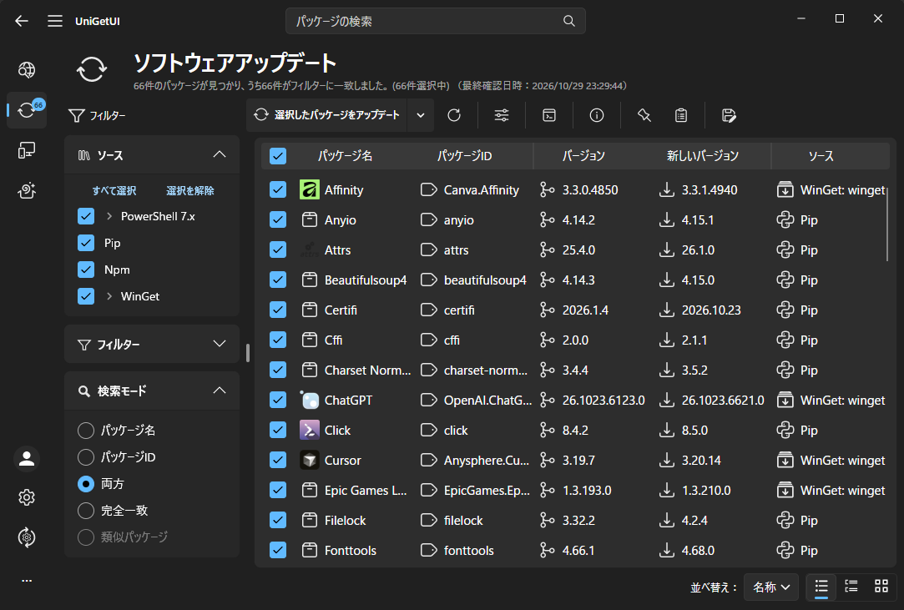The height and width of the screenshot is (610, 904).
Task: Reload the updates list with refresh icon
Action: 454,115
